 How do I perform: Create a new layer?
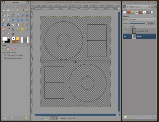point(126,117)
